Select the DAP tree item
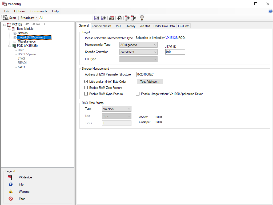Screen dimensions: 273x205 (21, 50)
